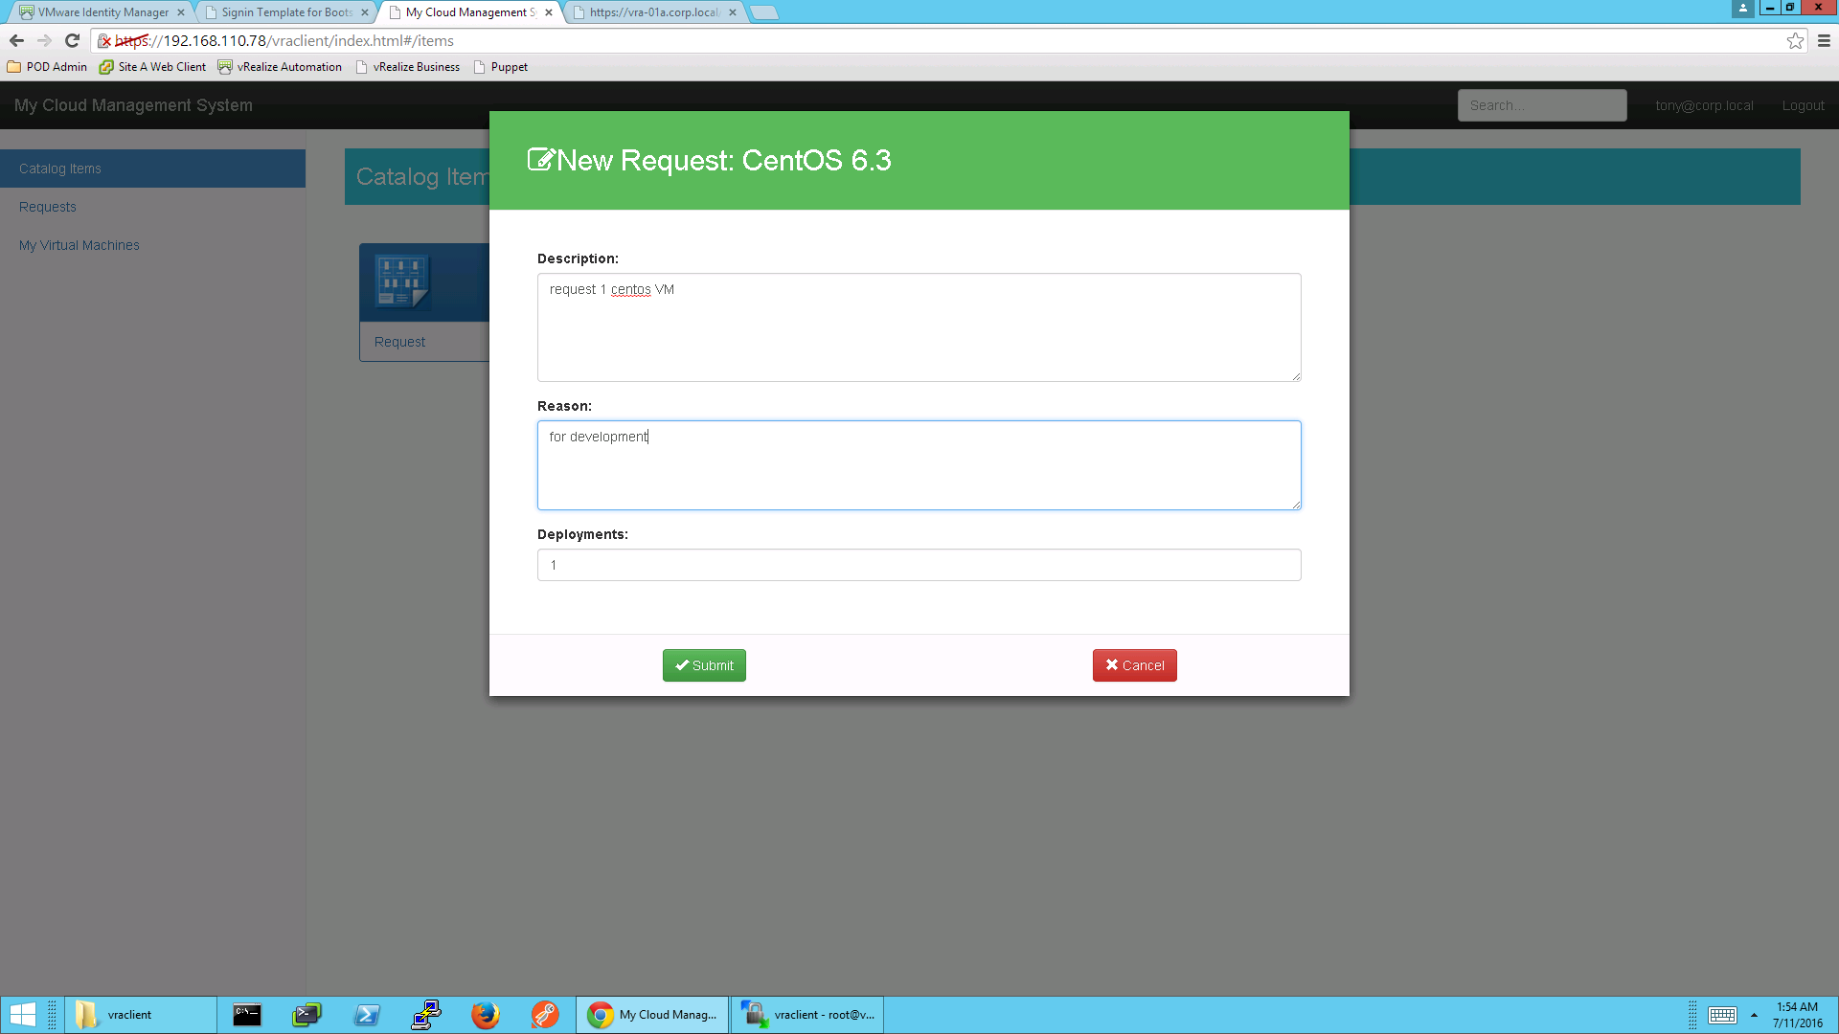Open Chrome hamburger menu icon
The image size is (1839, 1034).
tap(1824, 40)
